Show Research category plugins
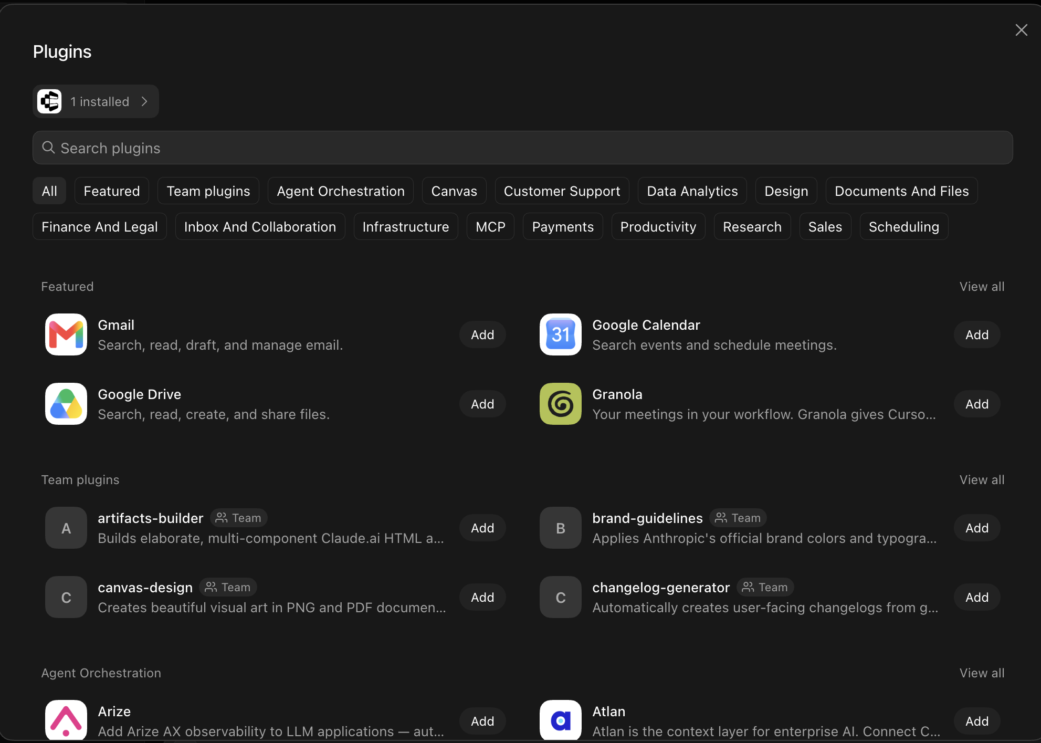This screenshot has width=1041, height=743. [x=752, y=226]
